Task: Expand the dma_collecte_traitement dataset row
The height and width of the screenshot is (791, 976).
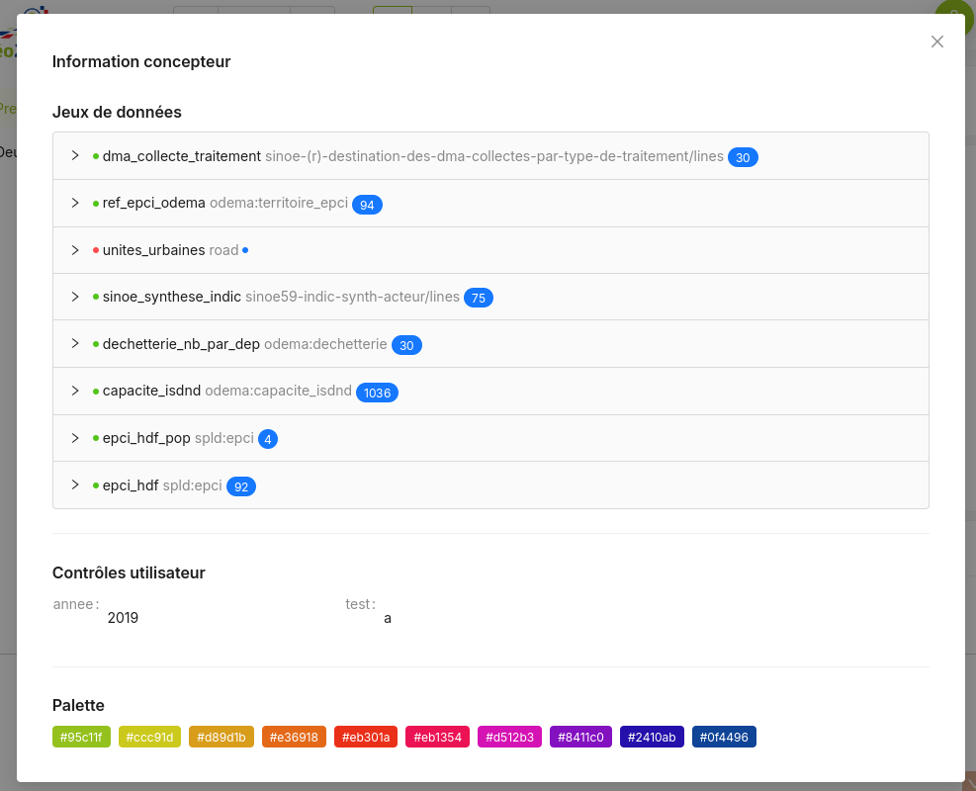Action: click(75, 156)
